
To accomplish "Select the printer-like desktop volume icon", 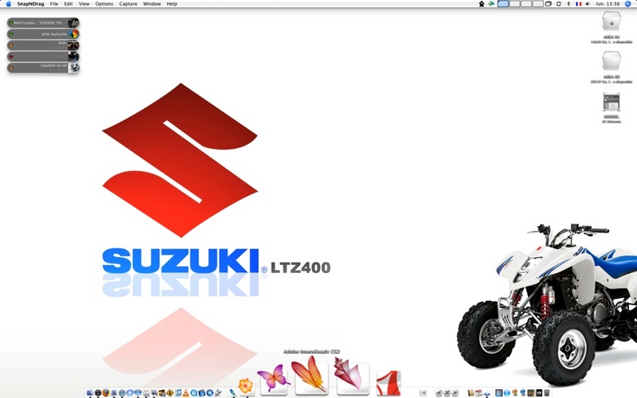I will (x=612, y=102).
